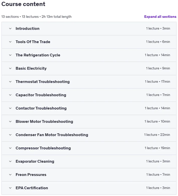This screenshot has width=178, height=196.
Task: Expand Compressor Troubleshooting chevron icon
Action: (x=10, y=148)
